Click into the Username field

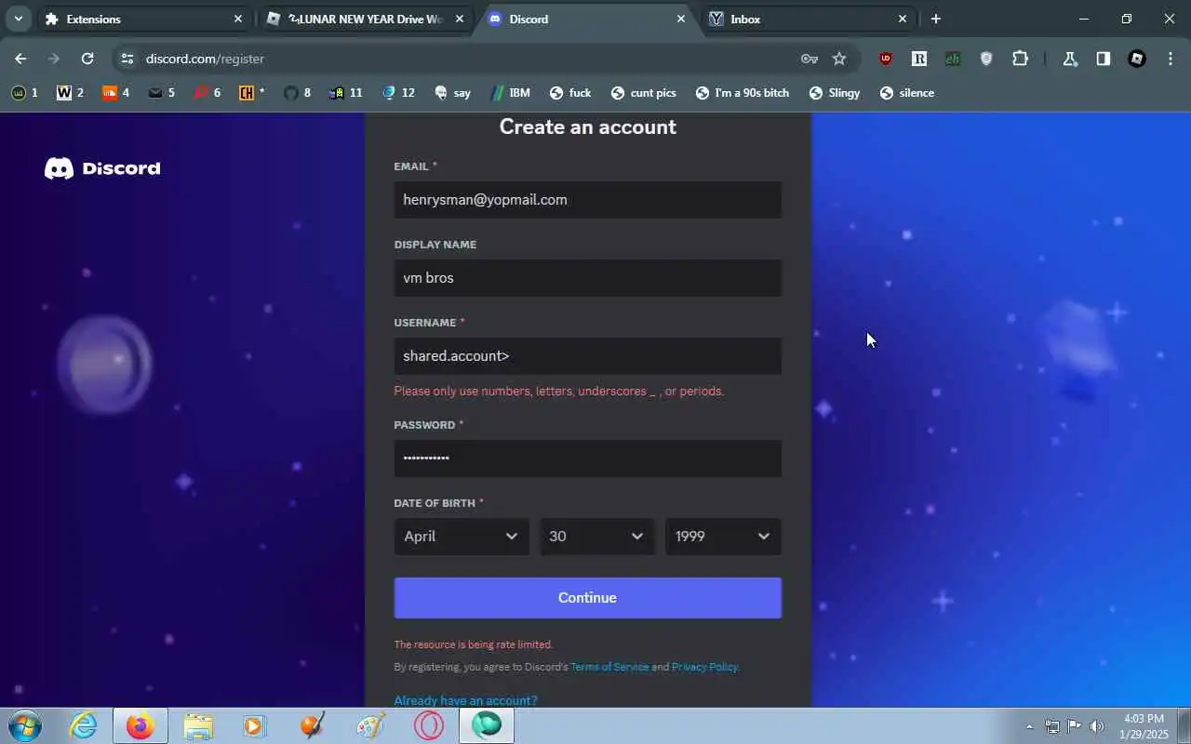(588, 356)
